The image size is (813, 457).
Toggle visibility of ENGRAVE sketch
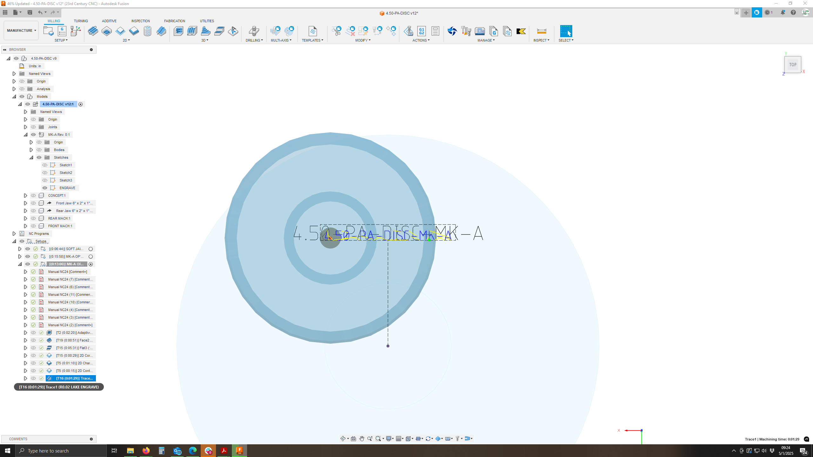(45, 188)
